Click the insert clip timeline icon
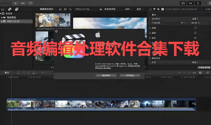This screenshot has width=211, height=125. tap(23, 73)
